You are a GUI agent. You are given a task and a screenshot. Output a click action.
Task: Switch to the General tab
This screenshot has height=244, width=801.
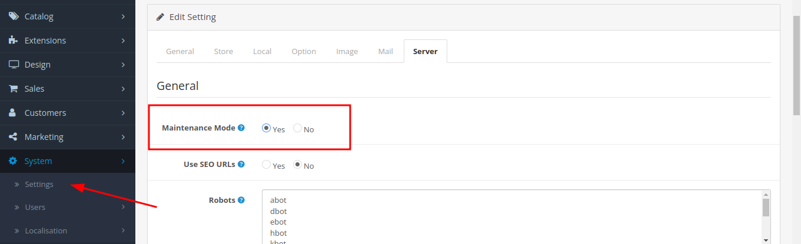(x=180, y=51)
